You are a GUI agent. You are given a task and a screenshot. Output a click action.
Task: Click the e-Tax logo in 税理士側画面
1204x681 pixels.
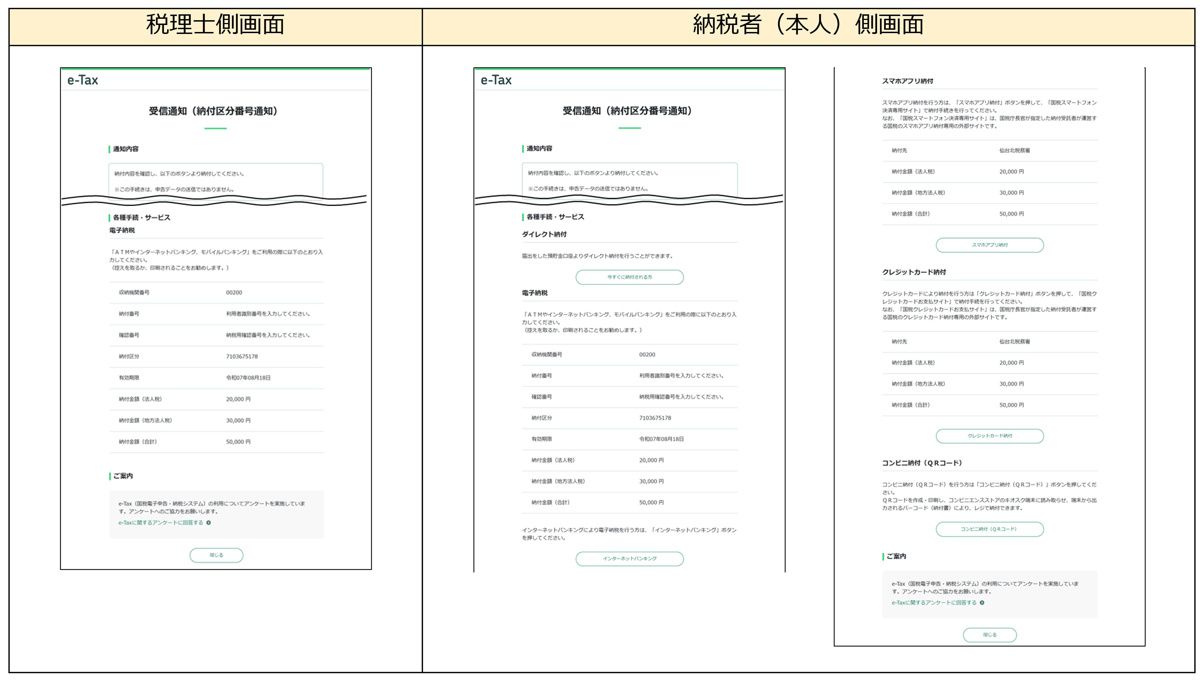(83, 81)
